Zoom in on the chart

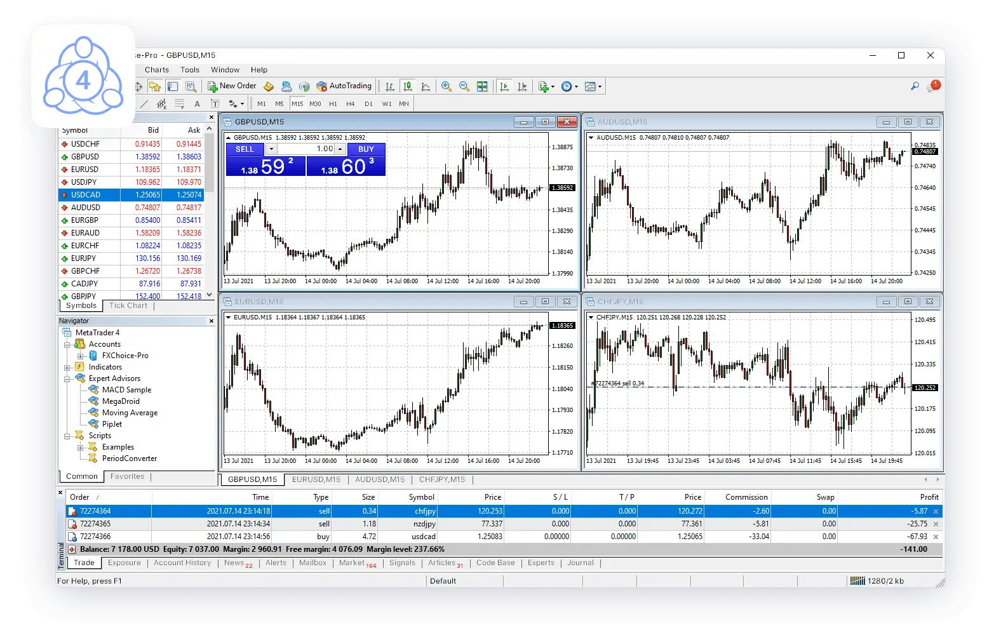pyautogui.click(x=447, y=86)
